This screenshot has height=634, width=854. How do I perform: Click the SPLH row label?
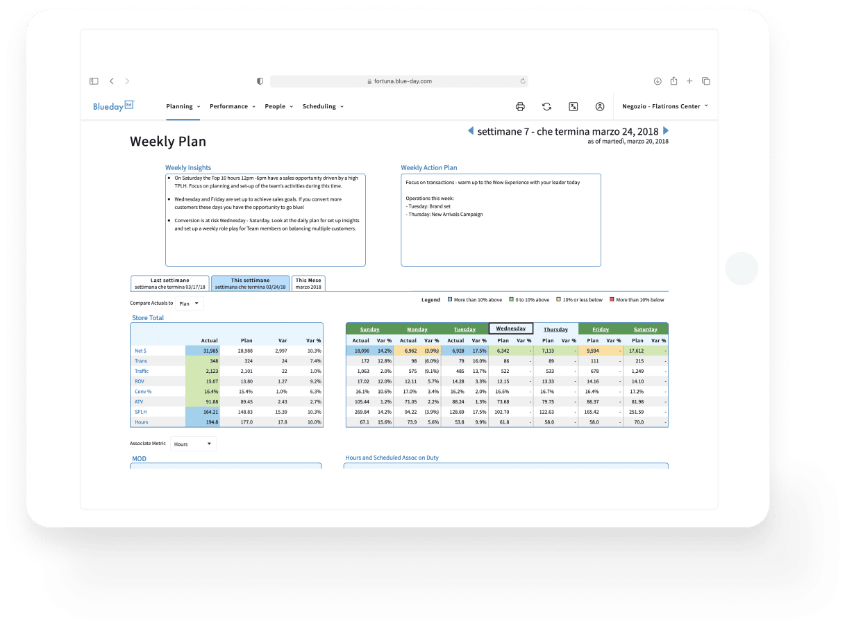coord(141,412)
